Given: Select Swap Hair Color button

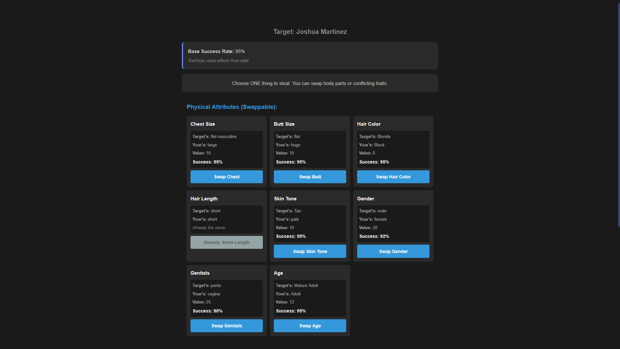Looking at the screenshot, I should pos(393,177).
